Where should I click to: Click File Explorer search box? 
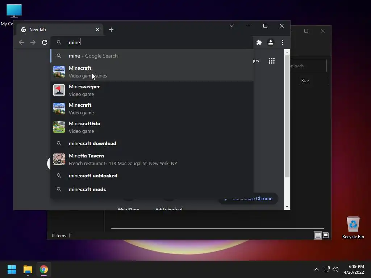308,66
